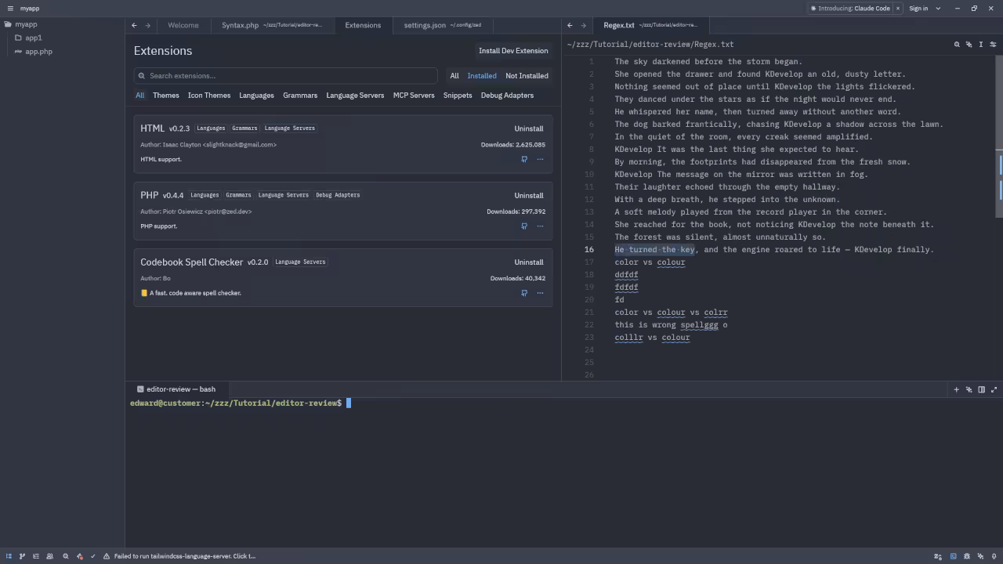
Task: Uninstall the Codebook Spell Checker extension
Action: [528, 262]
